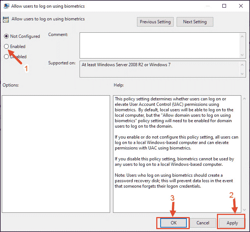
Task: Click the 'This policy setting determines' help text
Action: pyautogui.click(x=174, y=112)
